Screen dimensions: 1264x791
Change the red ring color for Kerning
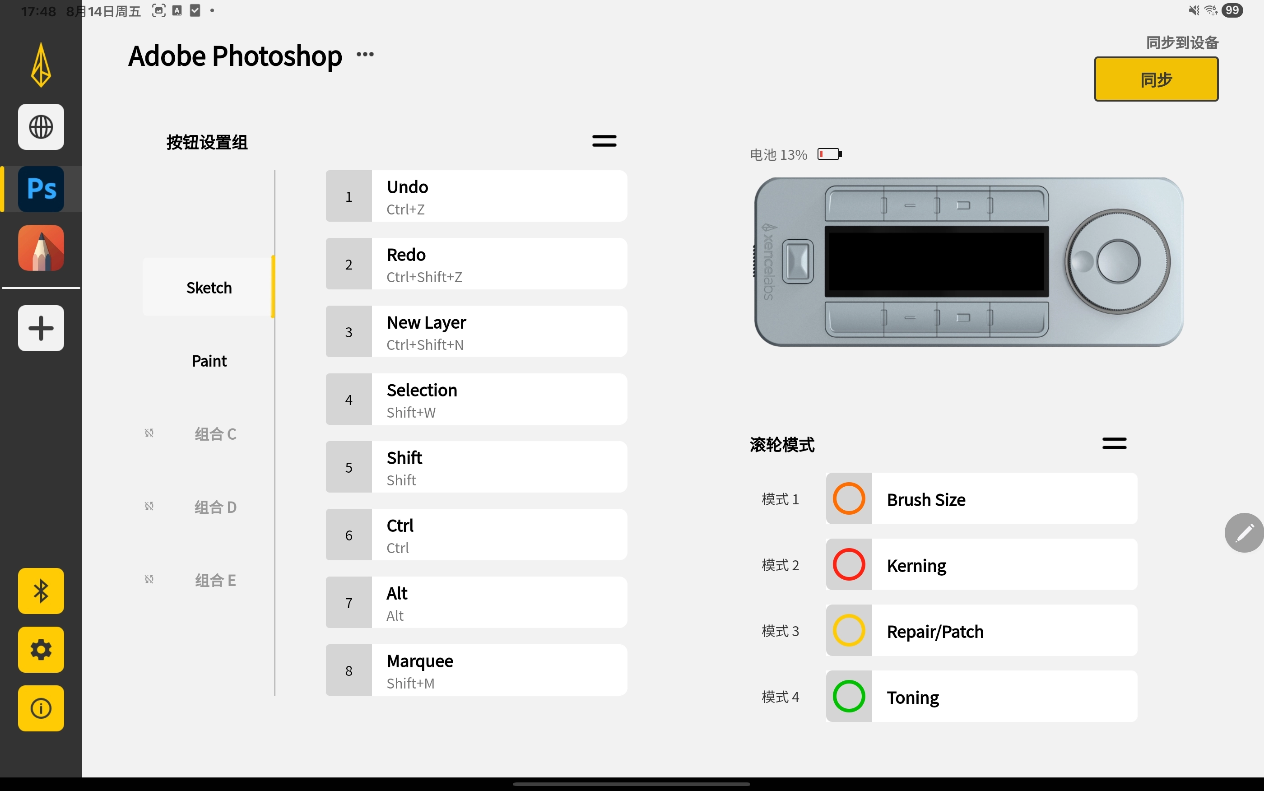(849, 564)
